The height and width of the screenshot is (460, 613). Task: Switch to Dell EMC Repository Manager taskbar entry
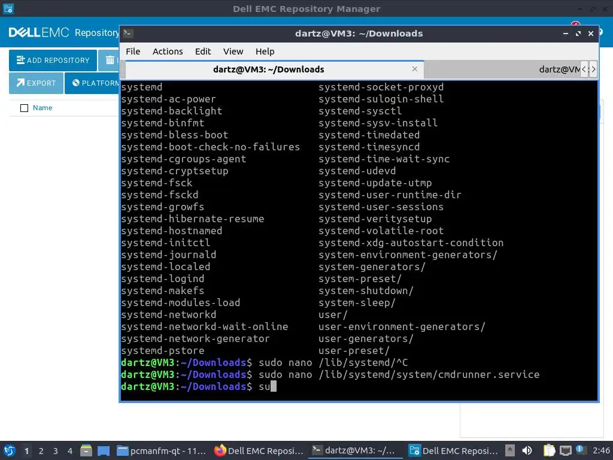454,450
